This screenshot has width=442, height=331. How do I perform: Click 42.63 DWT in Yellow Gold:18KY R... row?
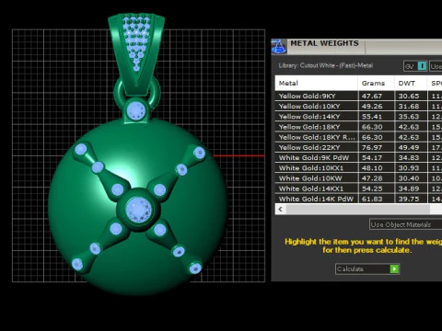(x=411, y=137)
